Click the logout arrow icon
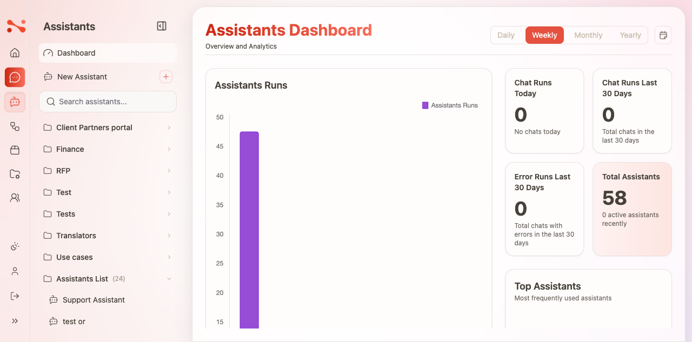692x342 pixels. click(x=15, y=296)
